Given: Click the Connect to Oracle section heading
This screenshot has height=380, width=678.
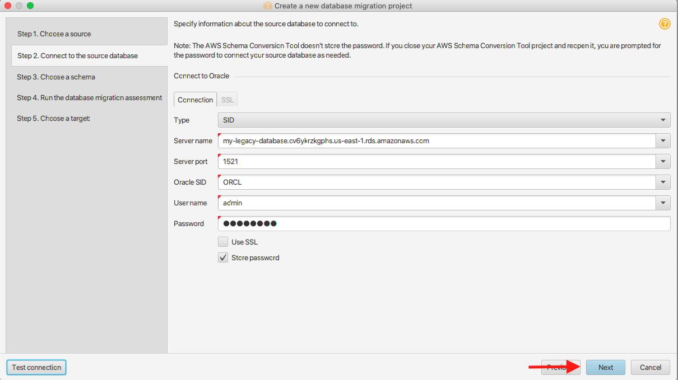Looking at the screenshot, I should 202,76.
